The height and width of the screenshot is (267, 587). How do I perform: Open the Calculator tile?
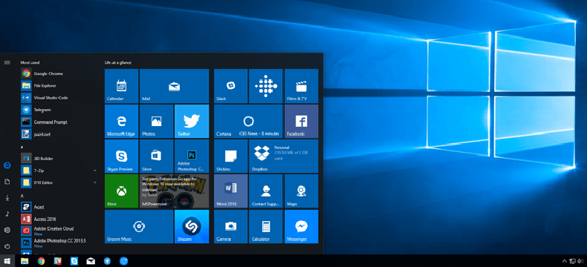pos(266,226)
